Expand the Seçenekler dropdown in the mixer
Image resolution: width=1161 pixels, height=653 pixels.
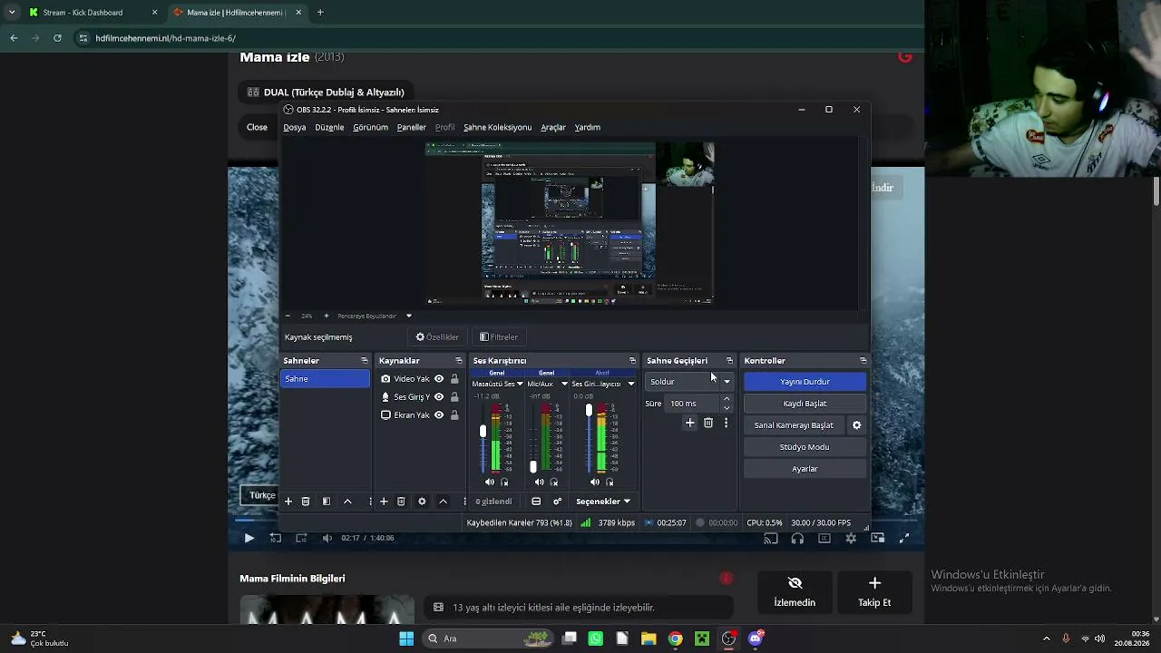tap(603, 502)
